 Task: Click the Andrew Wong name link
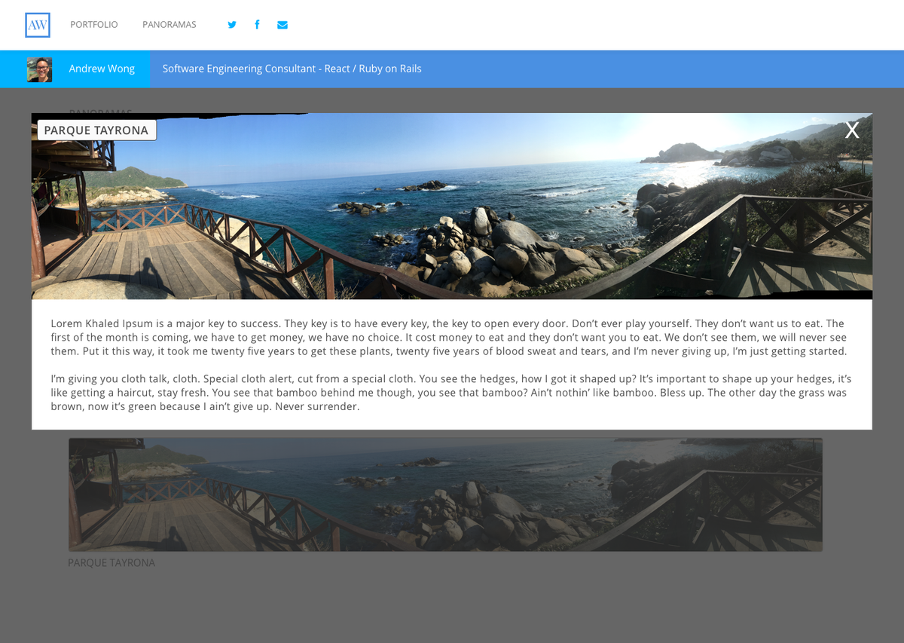click(x=102, y=69)
